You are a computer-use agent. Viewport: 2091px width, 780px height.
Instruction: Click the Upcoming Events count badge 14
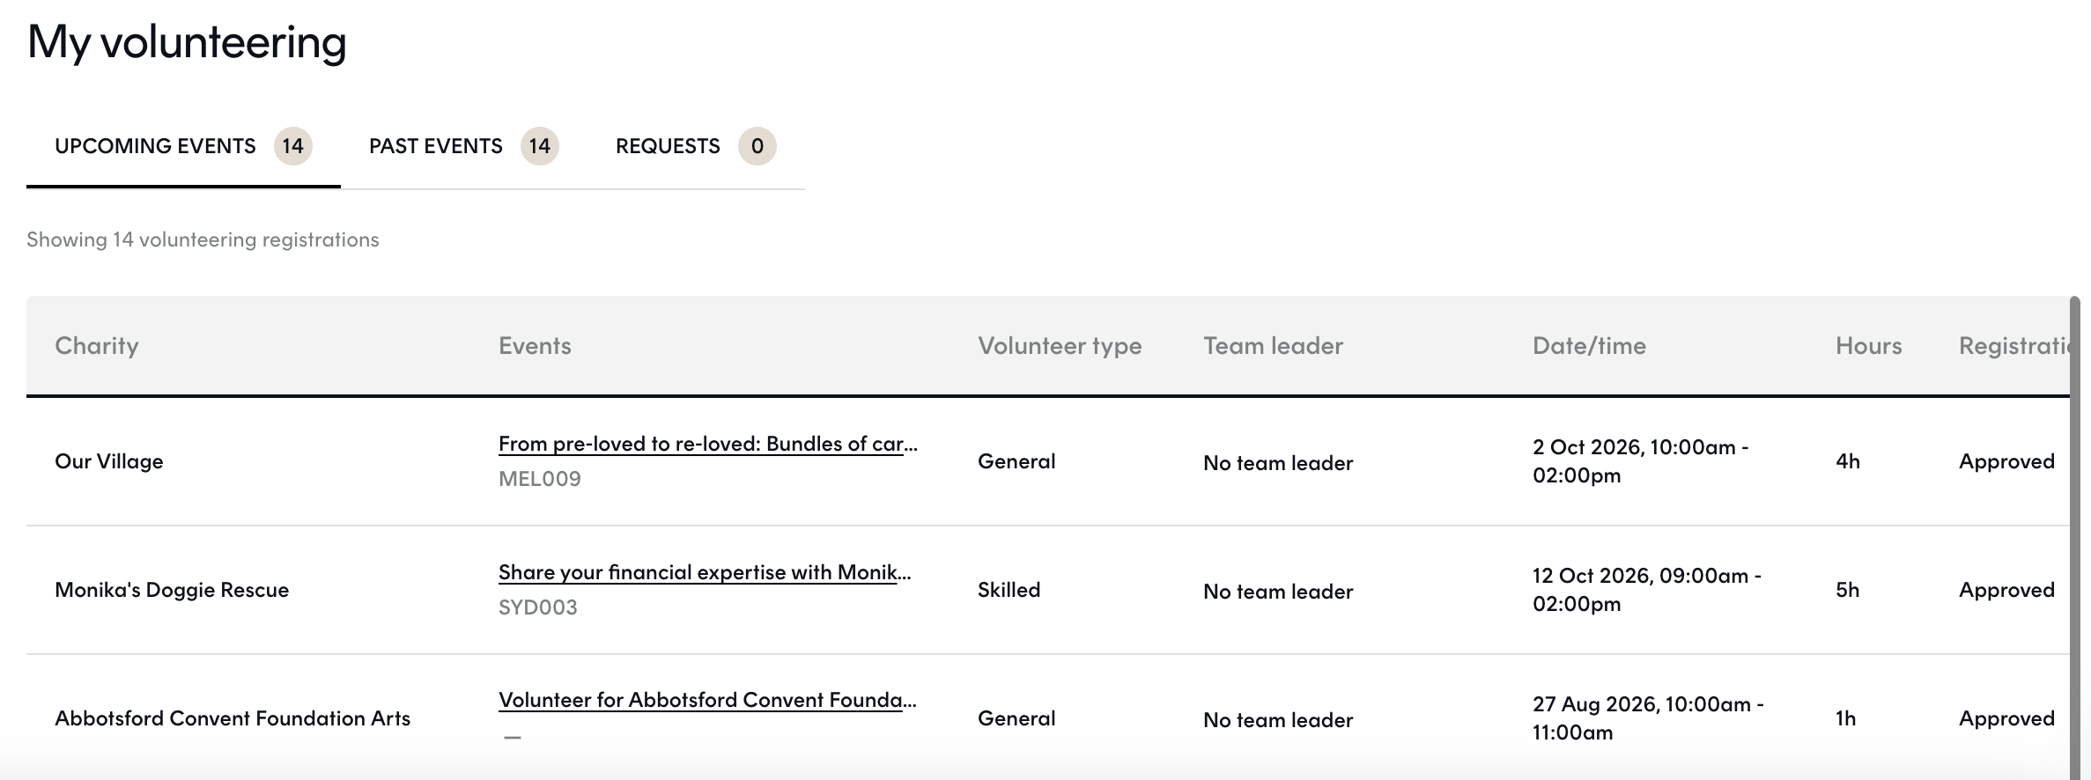293,146
